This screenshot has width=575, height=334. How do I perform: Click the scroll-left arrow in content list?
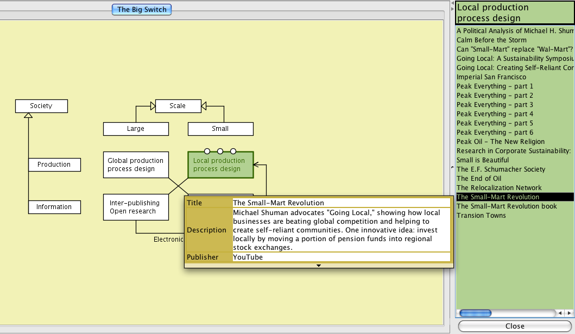560,313
